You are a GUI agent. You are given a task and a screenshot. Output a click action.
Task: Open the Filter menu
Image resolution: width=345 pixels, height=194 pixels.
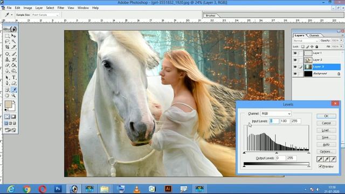pyautogui.click(x=61, y=8)
